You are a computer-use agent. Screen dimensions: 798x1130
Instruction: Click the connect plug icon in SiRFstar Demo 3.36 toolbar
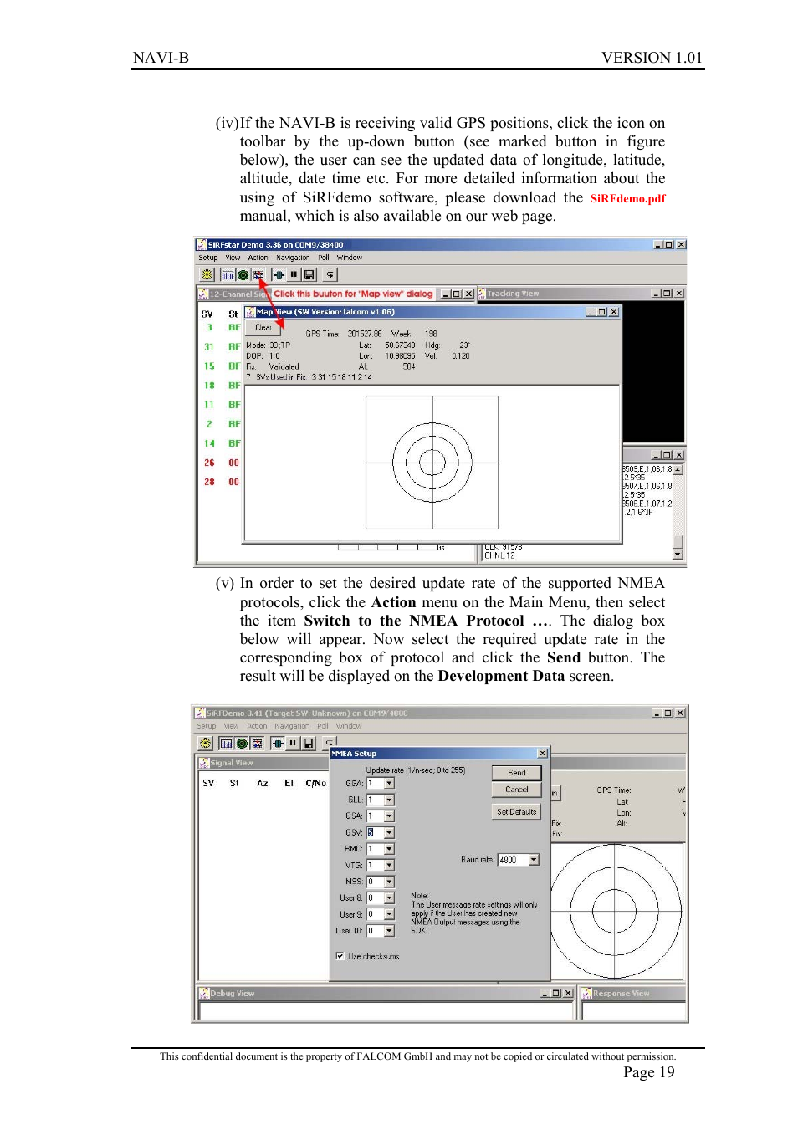[279, 274]
